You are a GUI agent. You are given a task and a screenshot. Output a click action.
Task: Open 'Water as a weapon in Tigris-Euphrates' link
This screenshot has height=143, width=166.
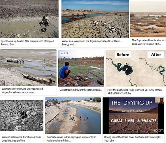tap(92, 43)
